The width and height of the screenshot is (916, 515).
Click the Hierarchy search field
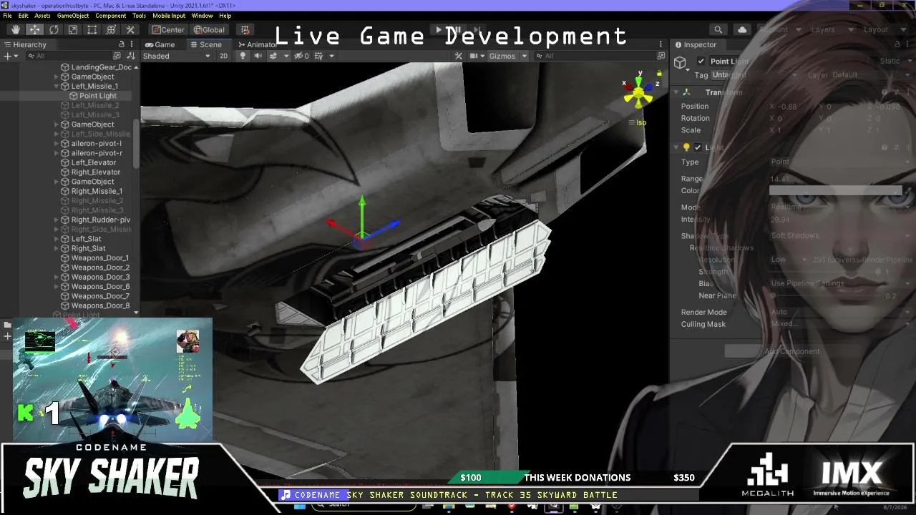pyautogui.click(x=68, y=56)
